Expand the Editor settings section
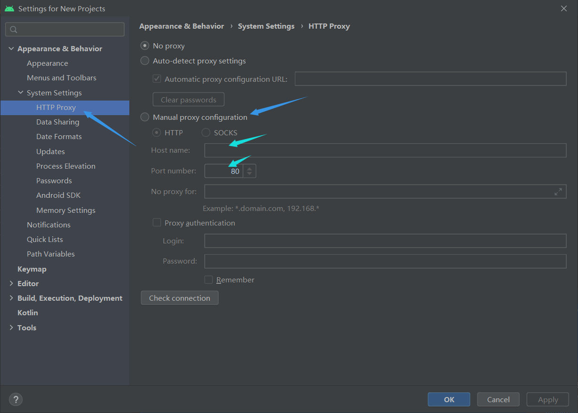This screenshot has width=578, height=413. (x=11, y=283)
